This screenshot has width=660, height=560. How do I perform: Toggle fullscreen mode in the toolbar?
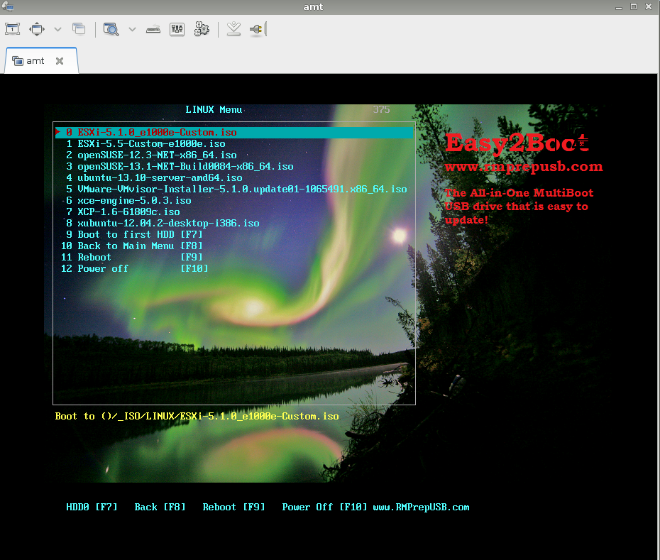click(x=36, y=29)
